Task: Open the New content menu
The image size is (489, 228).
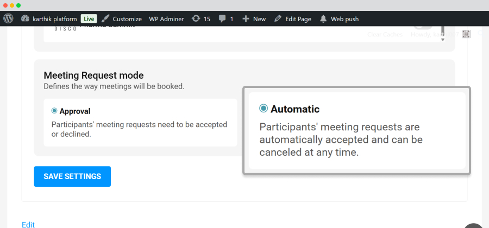Action: 259,19
